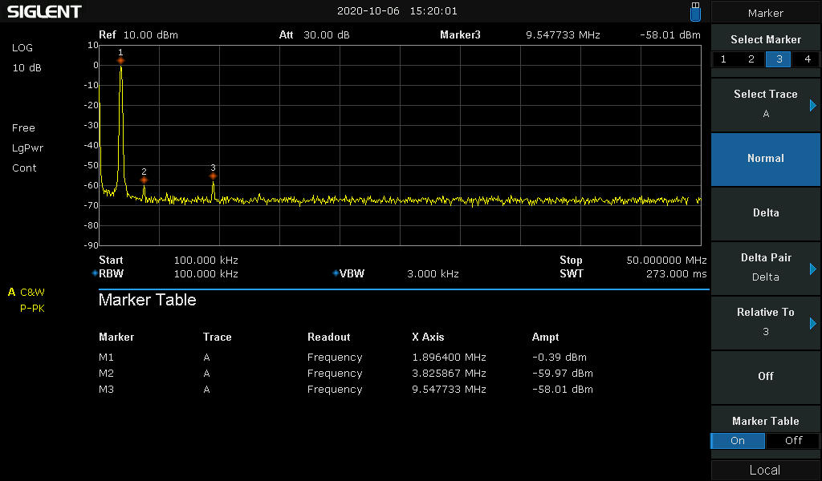Click the USB storage icon in top bar

[695, 11]
